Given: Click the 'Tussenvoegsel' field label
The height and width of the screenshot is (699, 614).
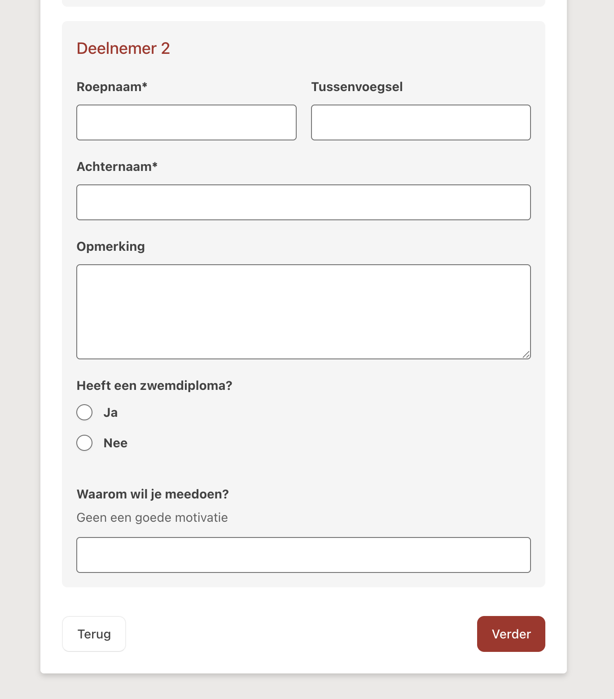Looking at the screenshot, I should point(357,87).
